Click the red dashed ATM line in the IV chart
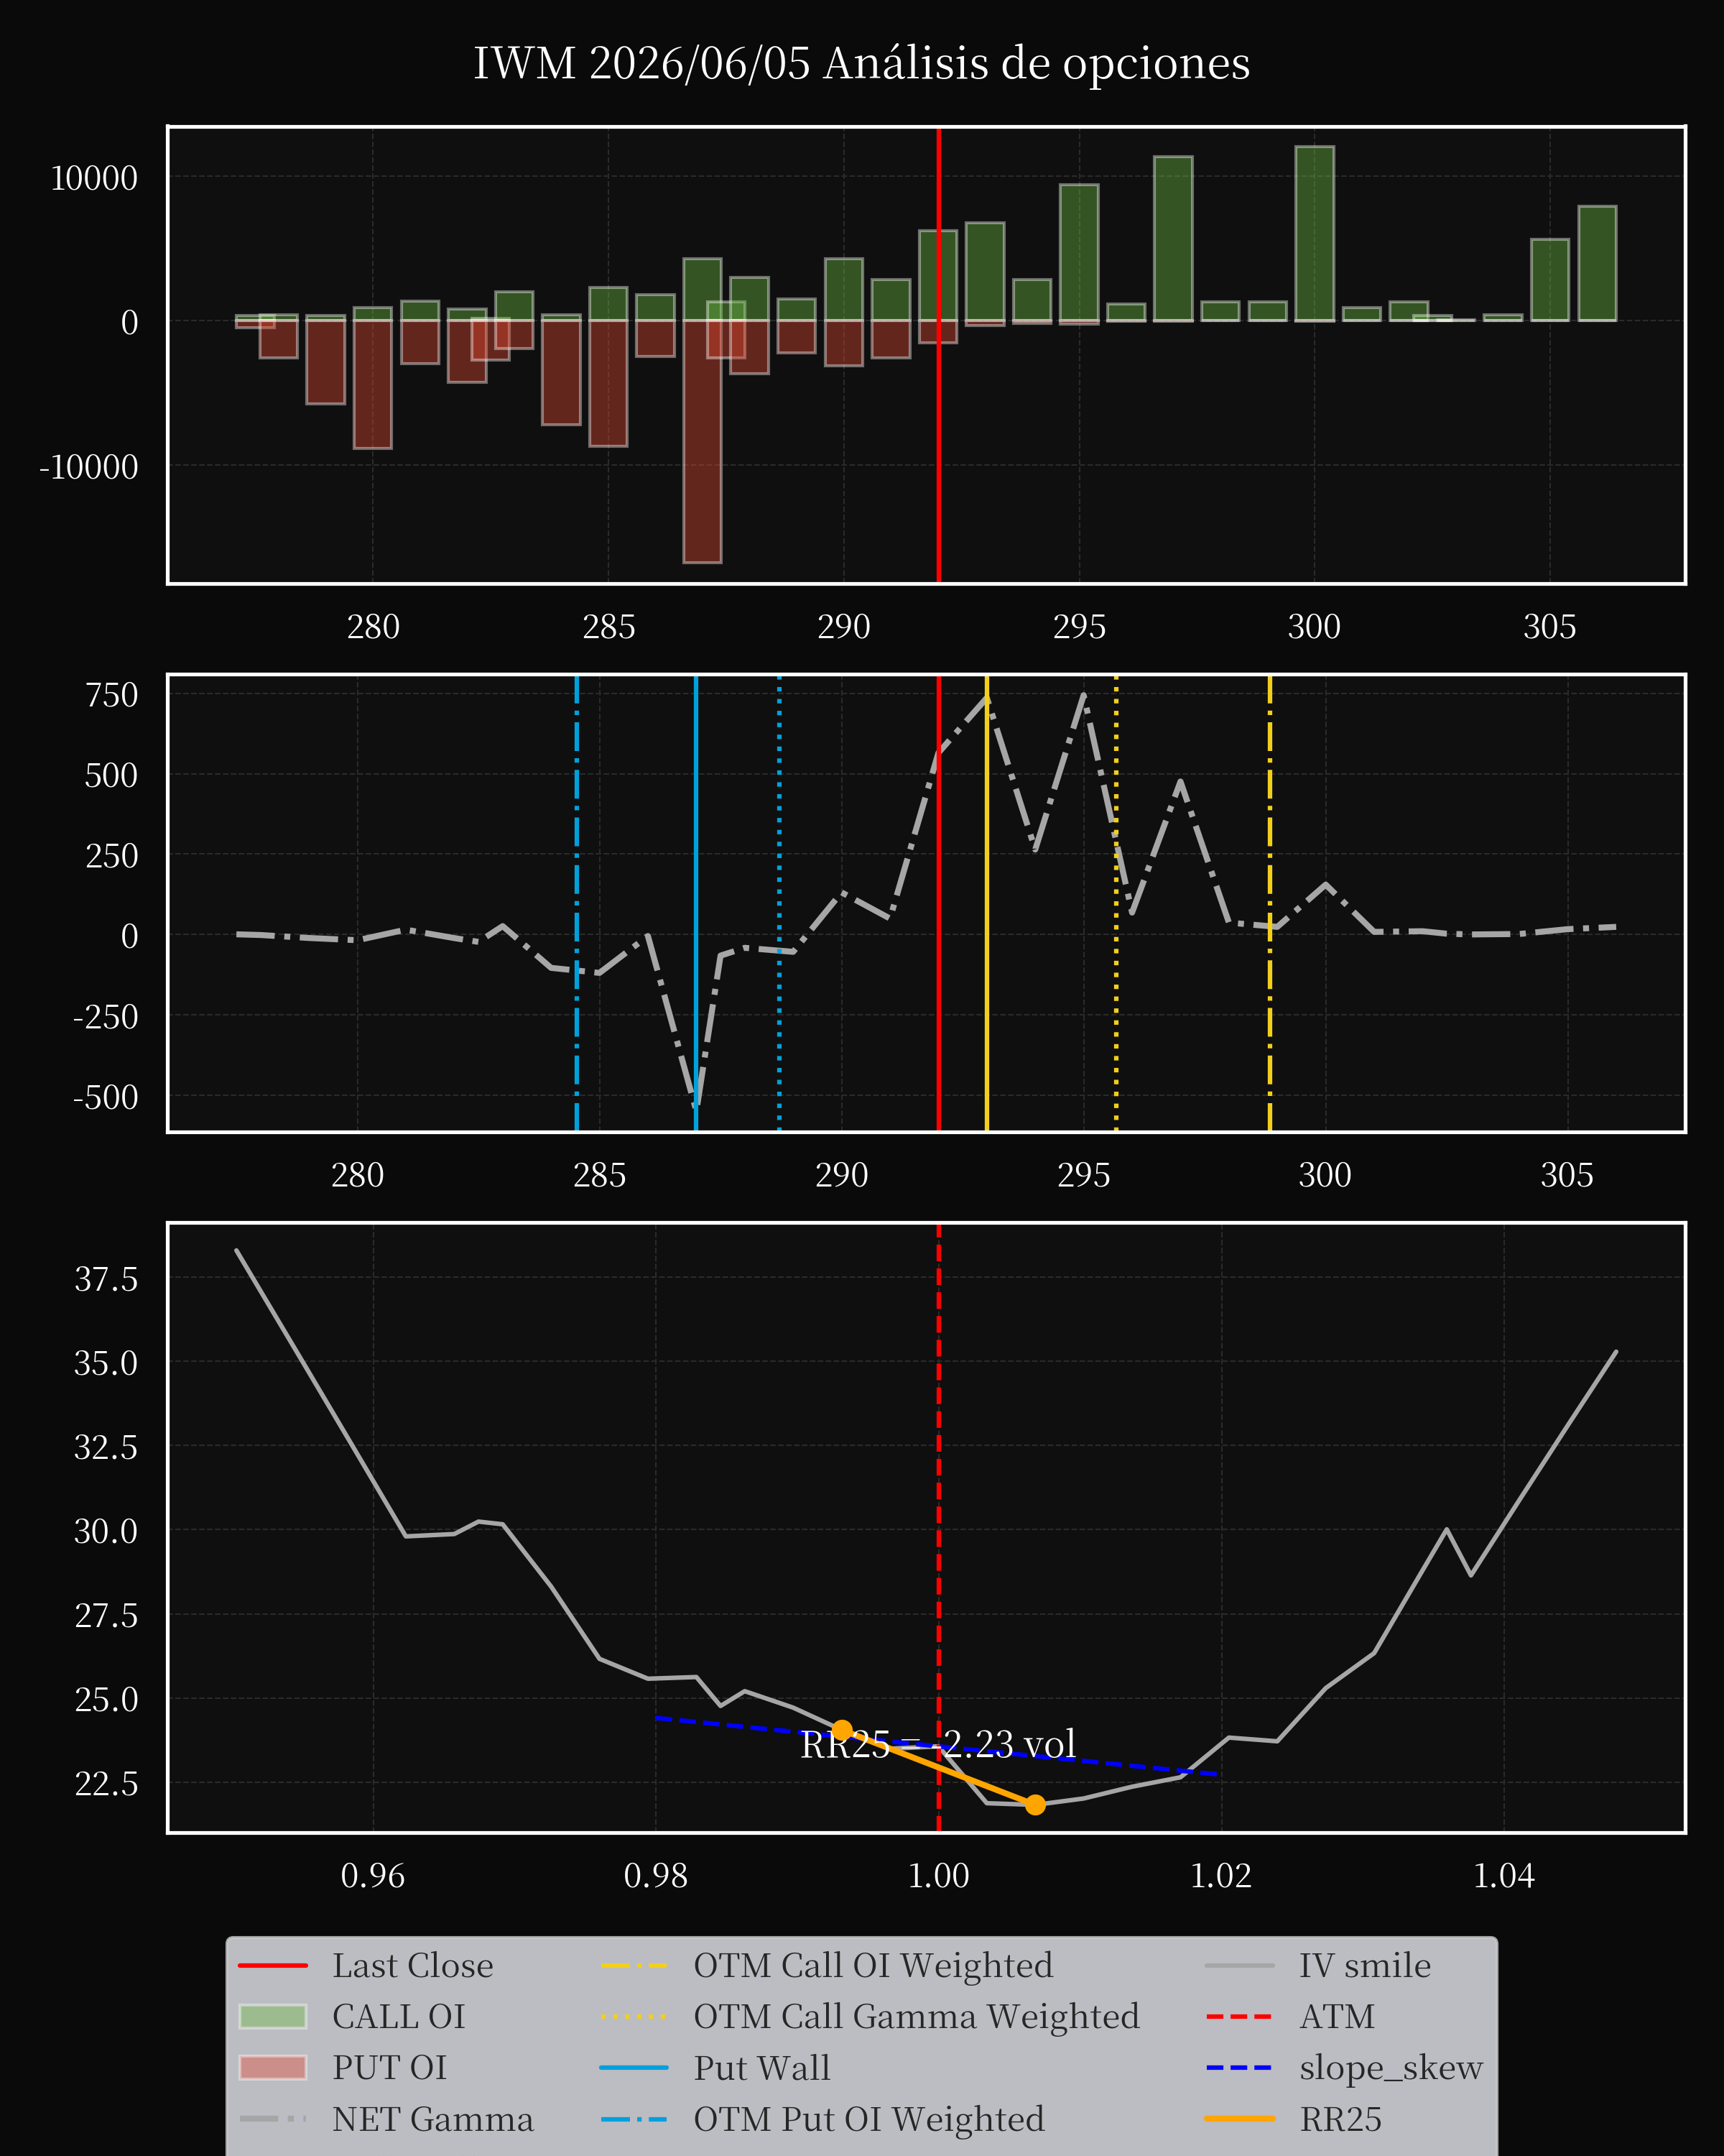Viewport: 1724px width, 2156px height. (x=938, y=1527)
